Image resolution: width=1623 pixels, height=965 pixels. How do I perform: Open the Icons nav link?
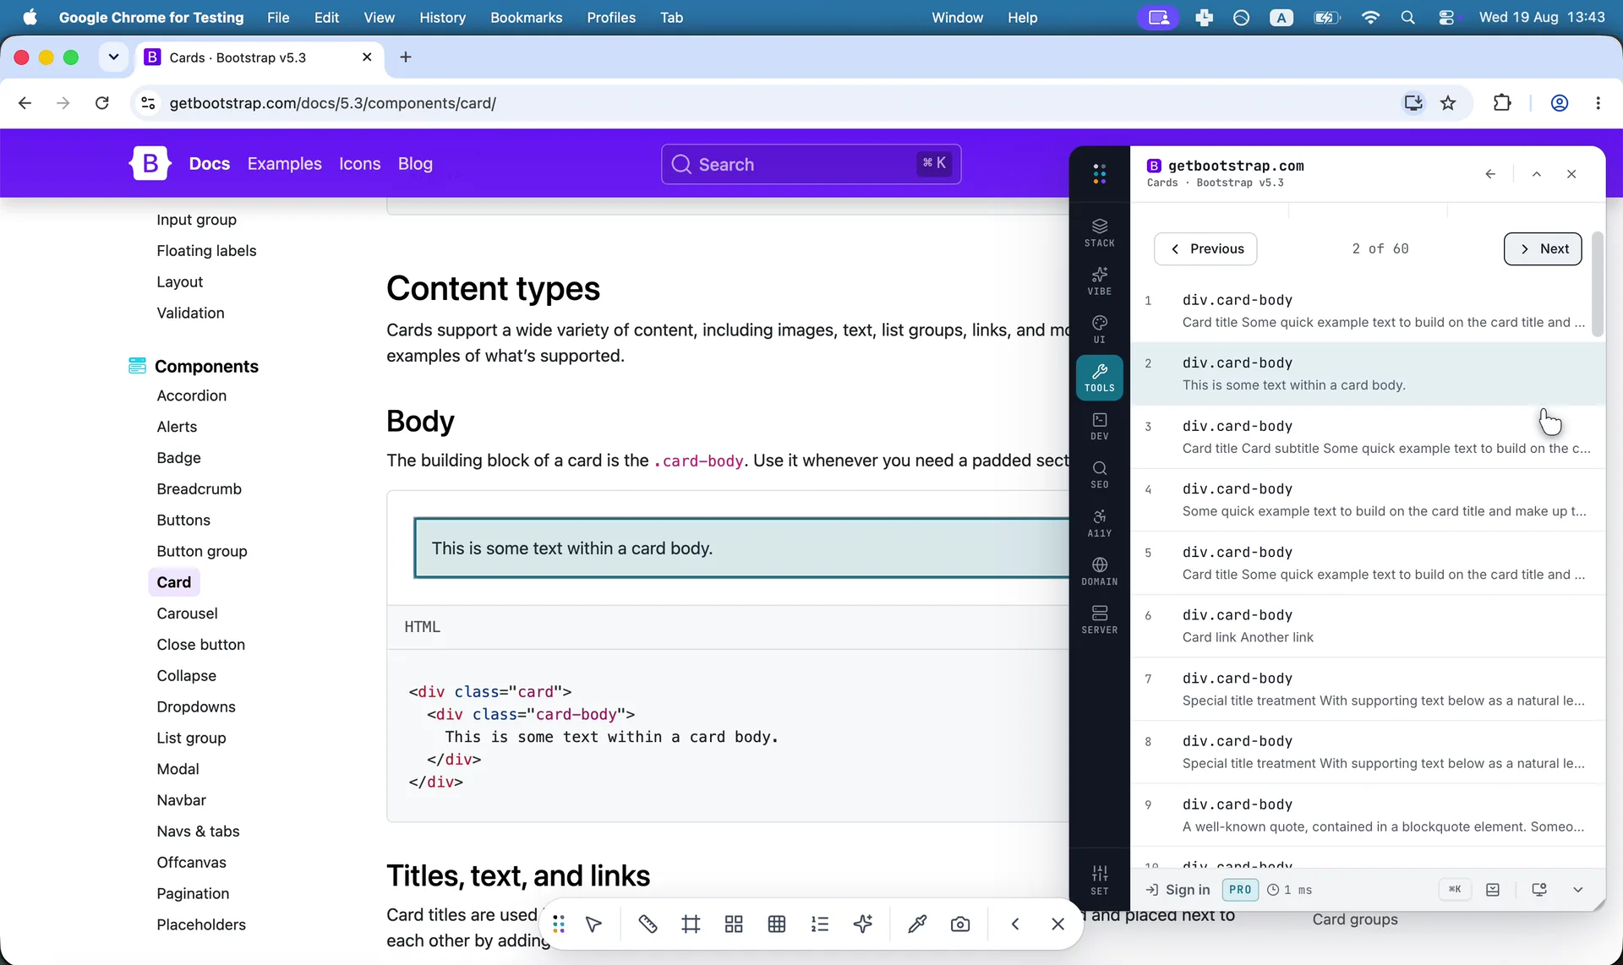(x=360, y=164)
